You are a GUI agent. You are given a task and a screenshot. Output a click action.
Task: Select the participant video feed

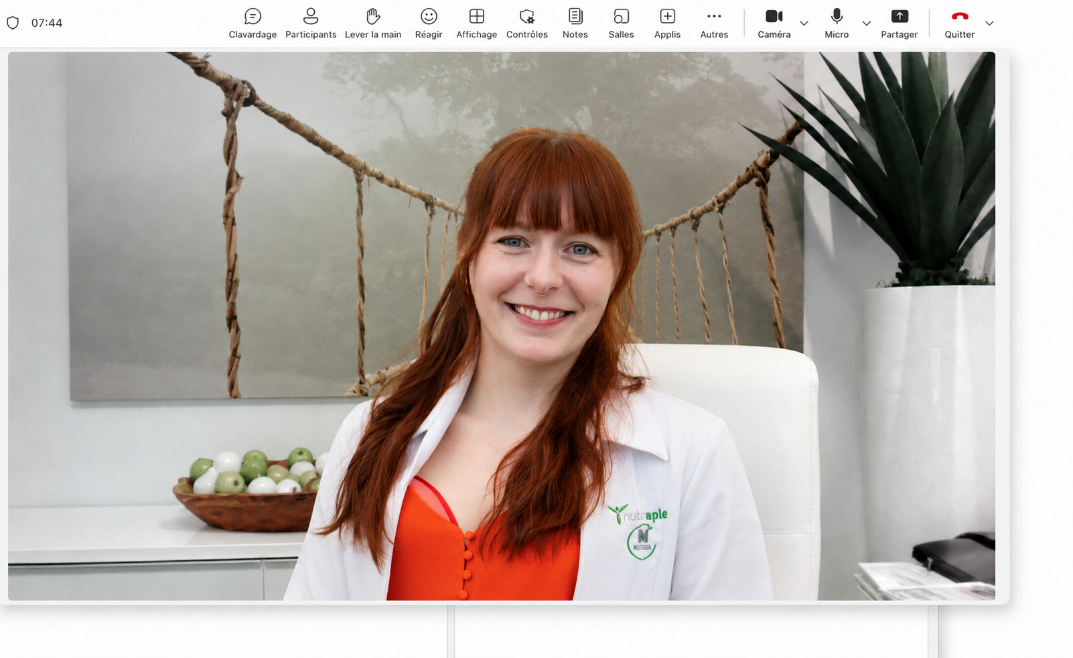(502, 326)
